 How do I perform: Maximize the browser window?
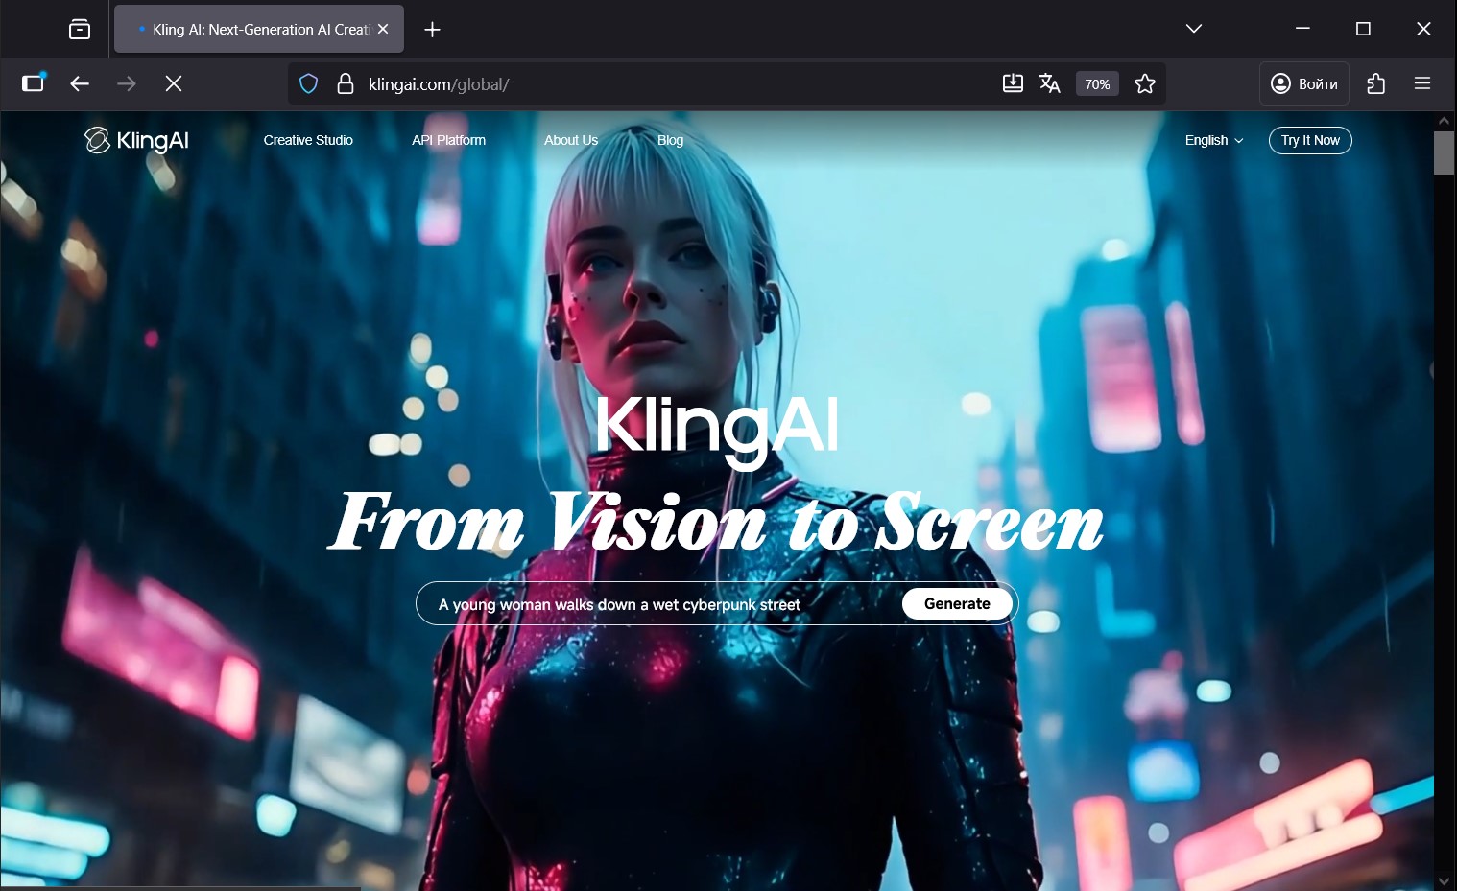(1363, 29)
